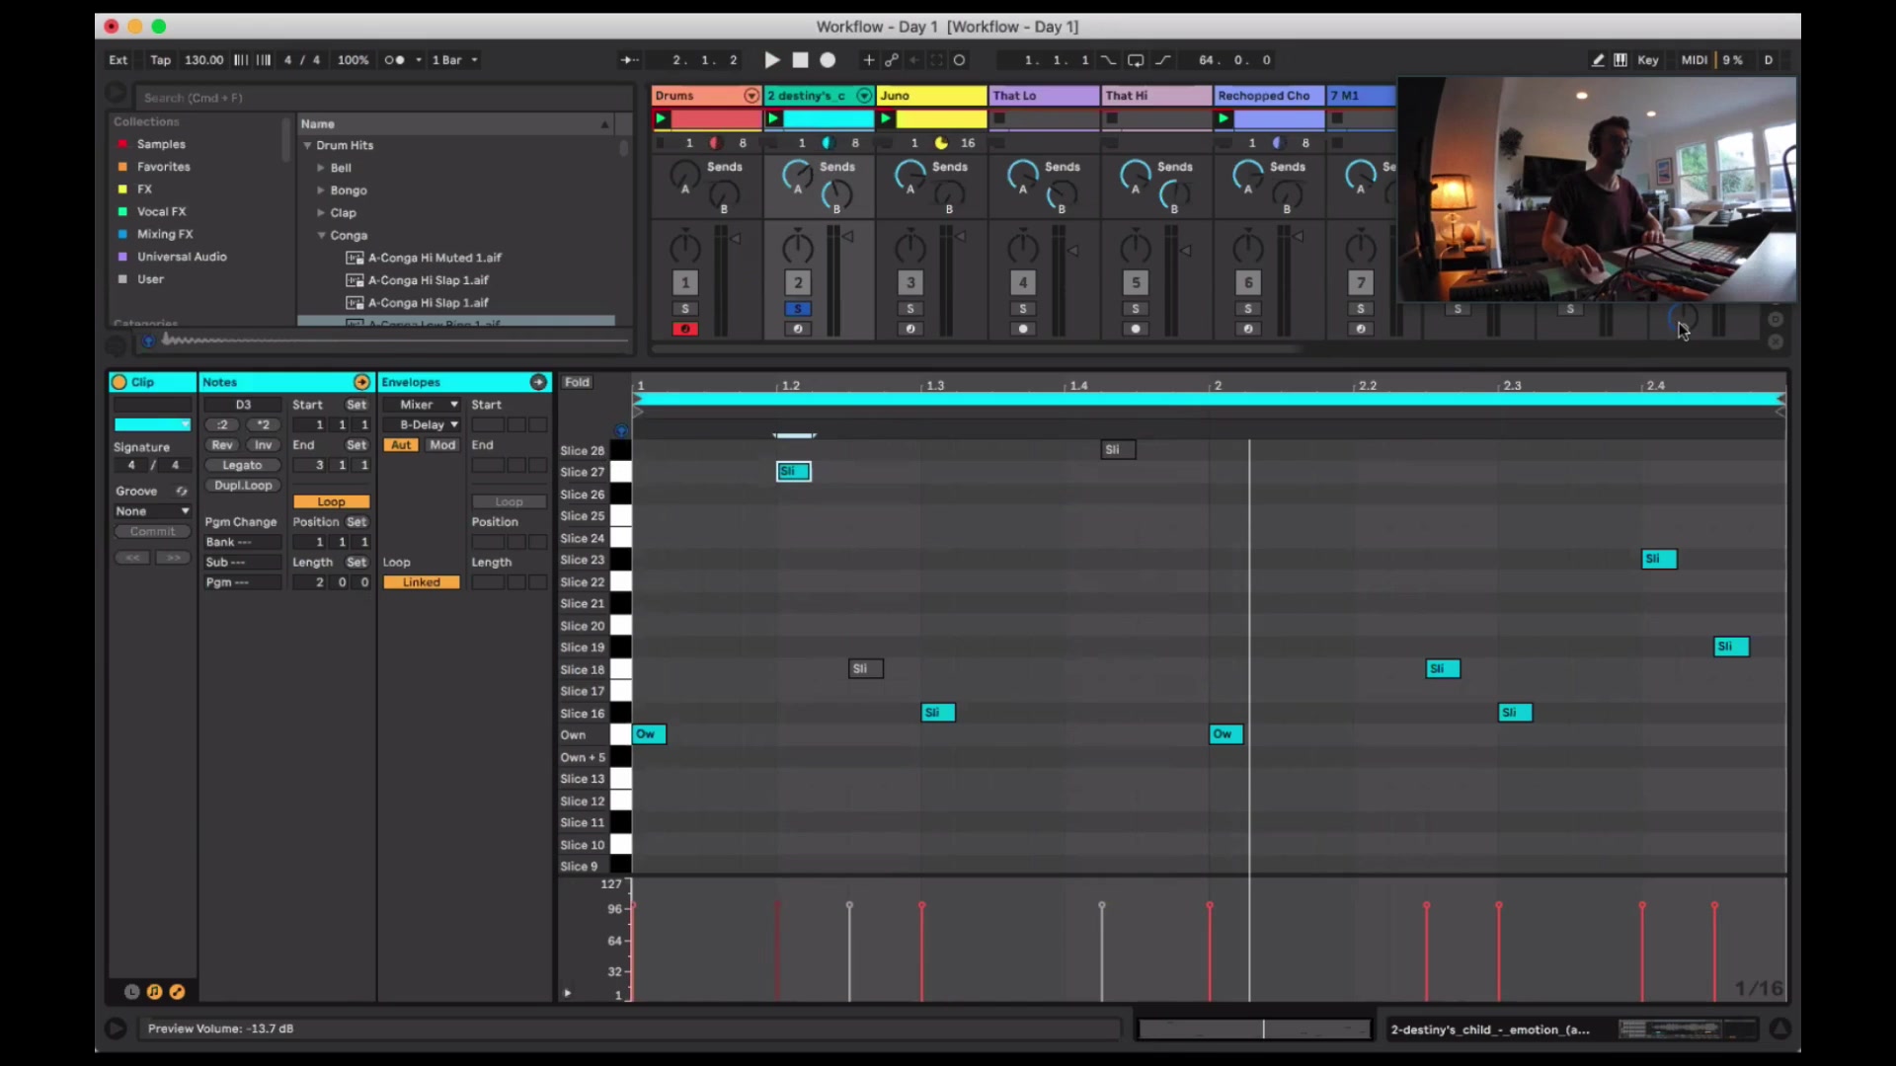Open the 1 Bar quantization dropdown
The image size is (1896, 1066).
point(453,60)
